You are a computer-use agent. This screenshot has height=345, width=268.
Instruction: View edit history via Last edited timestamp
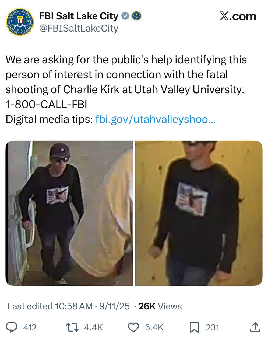click(x=68, y=306)
